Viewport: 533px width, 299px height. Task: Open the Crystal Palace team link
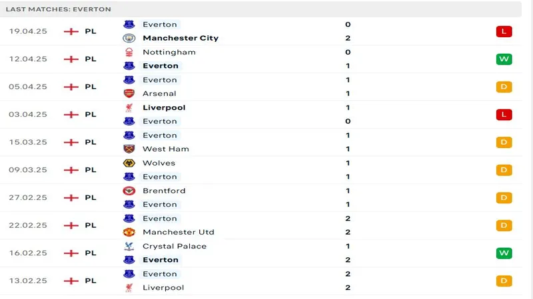pyautogui.click(x=175, y=246)
